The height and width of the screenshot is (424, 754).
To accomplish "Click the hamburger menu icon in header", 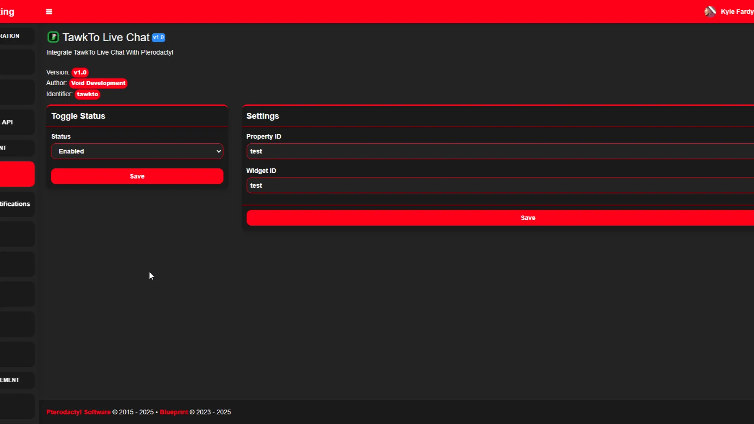I will (x=49, y=12).
